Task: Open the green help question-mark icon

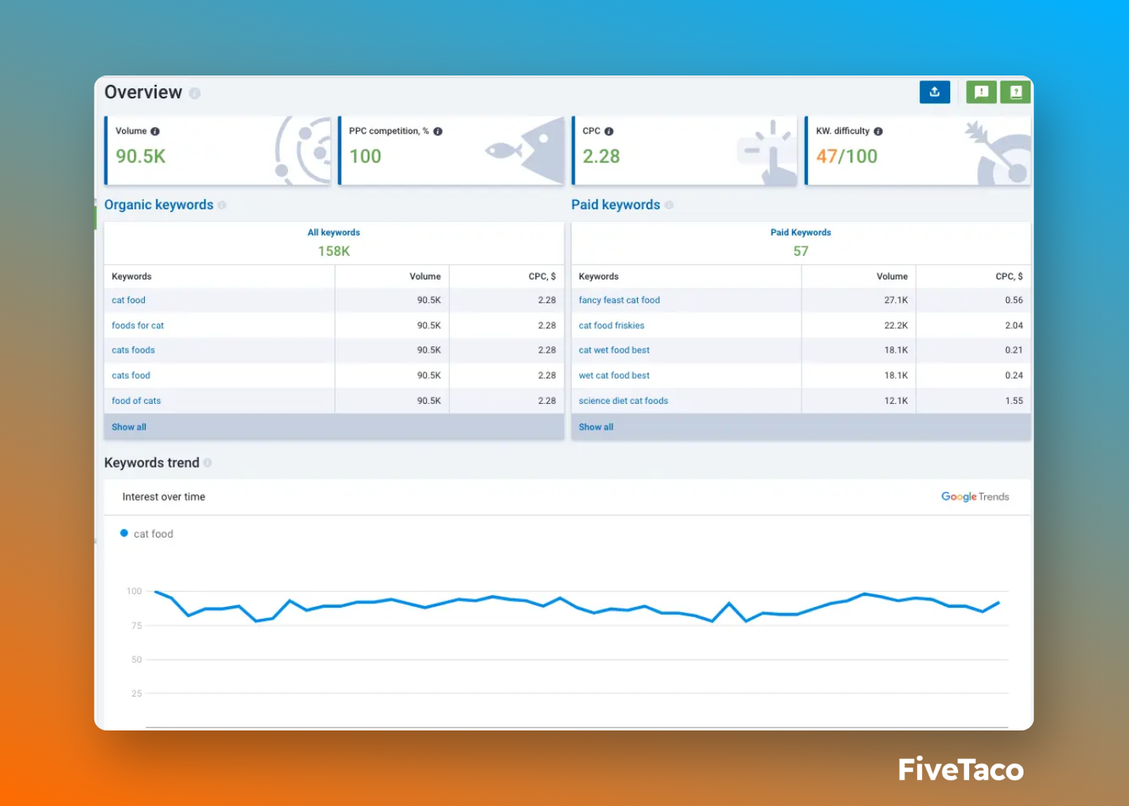Action: coord(1016,92)
